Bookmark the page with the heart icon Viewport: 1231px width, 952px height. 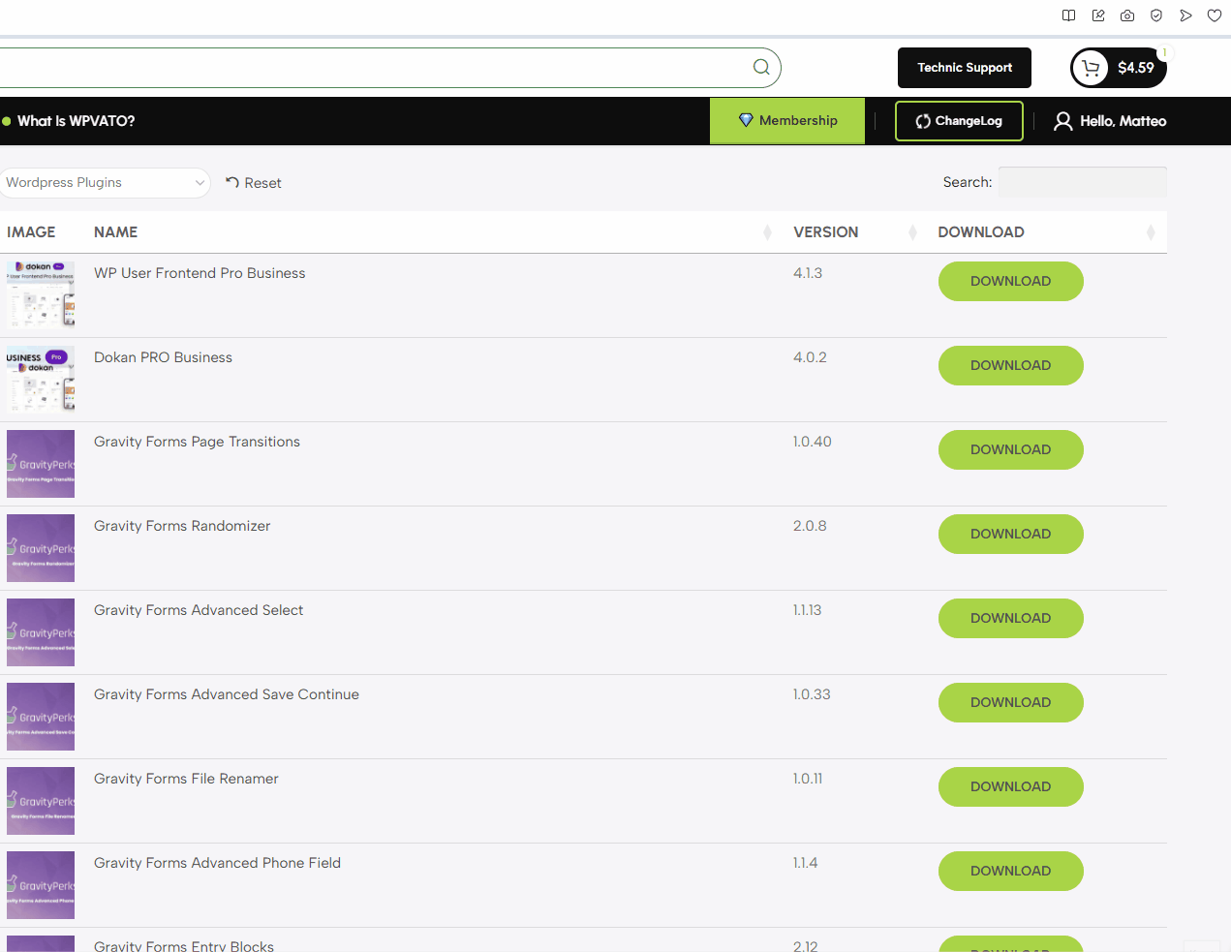tap(1215, 15)
